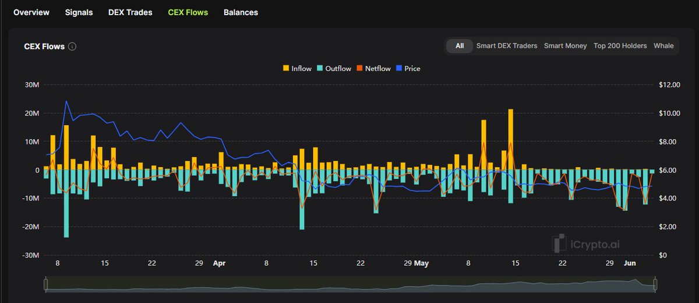Click the time range overview bar
Viewport: 699px width, 303px height.
(x=350, y=284)
